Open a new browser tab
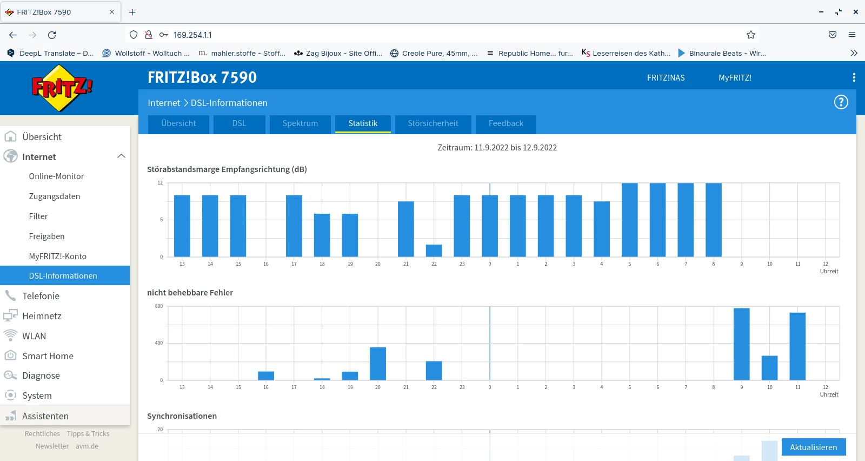This screenshot has height=461, width=865. click(x=132, y=12)
